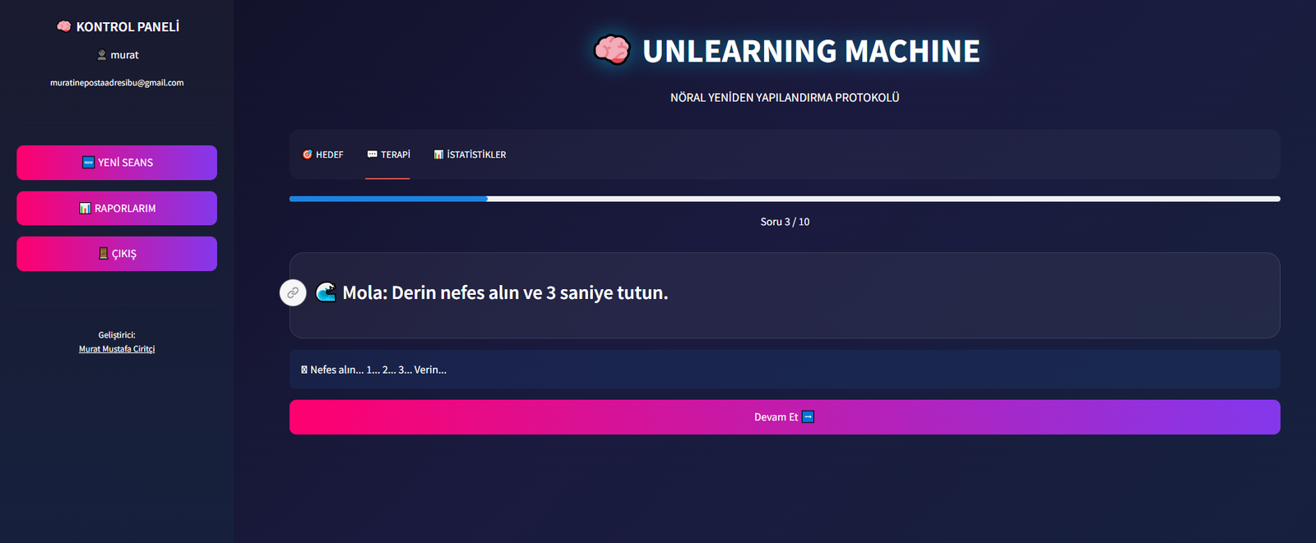The image size is (1316, 543).
Task: Open the RAPORLARIM reports button
Action: tap(117, 209)
